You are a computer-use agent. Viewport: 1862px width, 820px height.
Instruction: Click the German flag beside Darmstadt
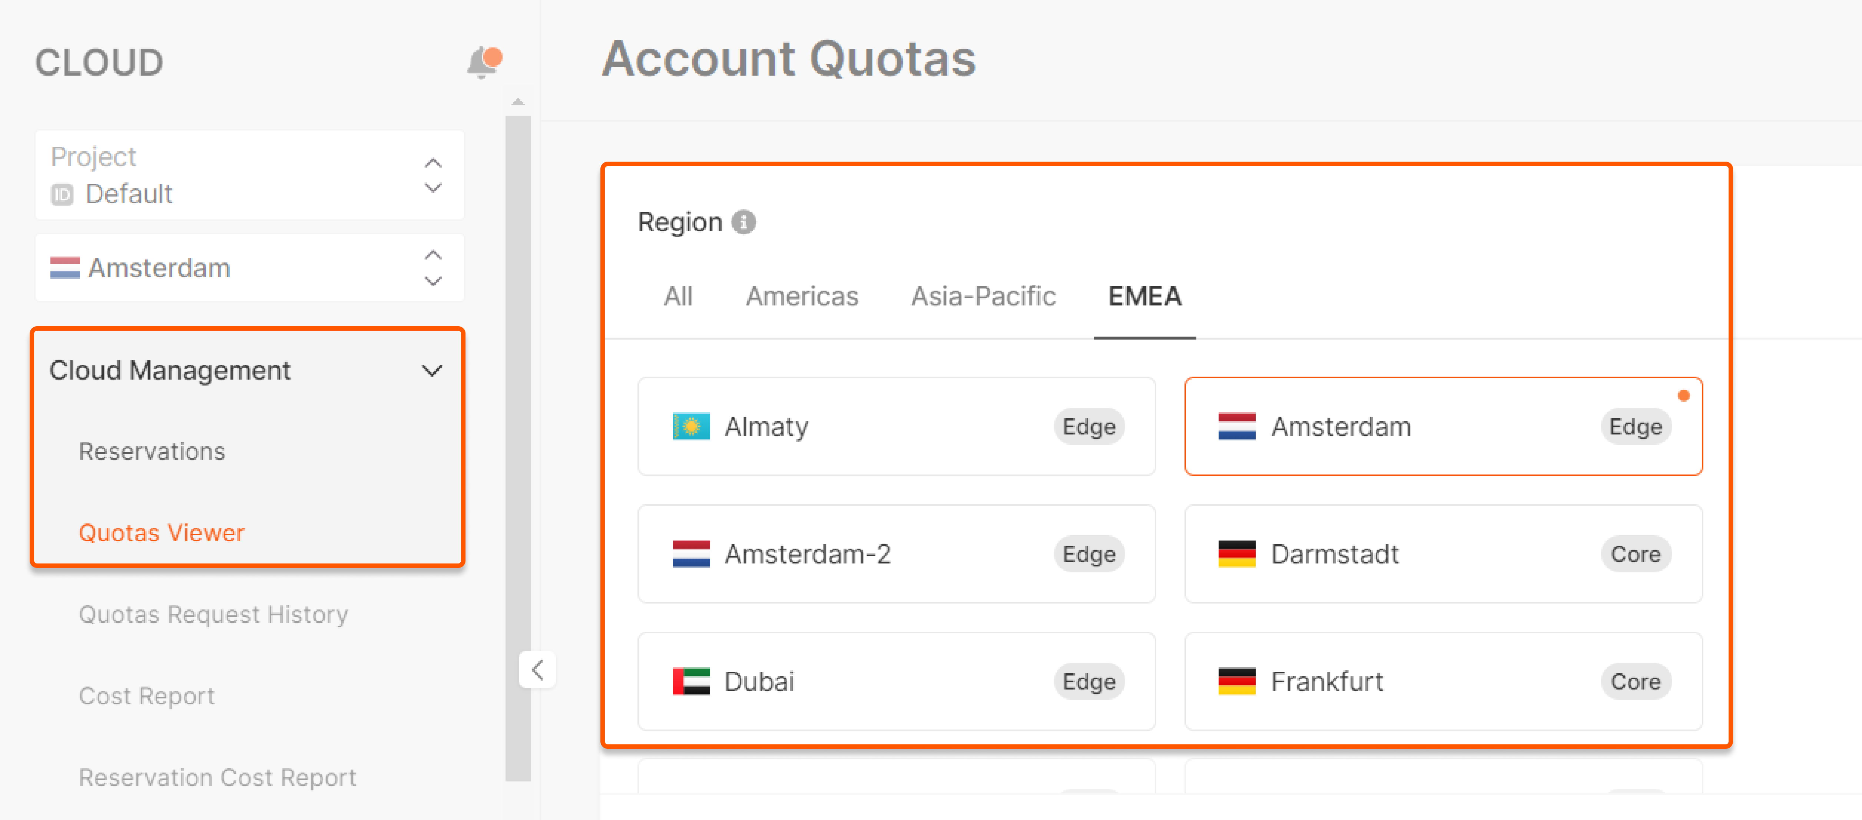tap(1236, 554)
